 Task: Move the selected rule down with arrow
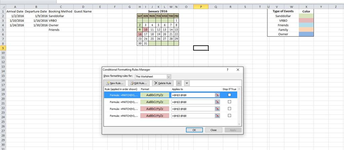pos(187,83)
